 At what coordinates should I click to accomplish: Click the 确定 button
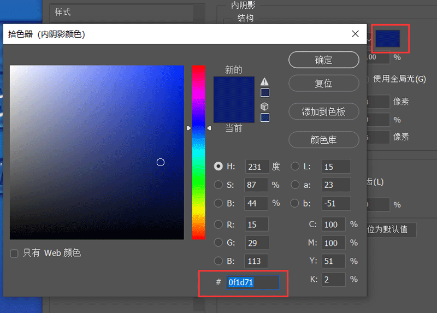coord(323,60)
